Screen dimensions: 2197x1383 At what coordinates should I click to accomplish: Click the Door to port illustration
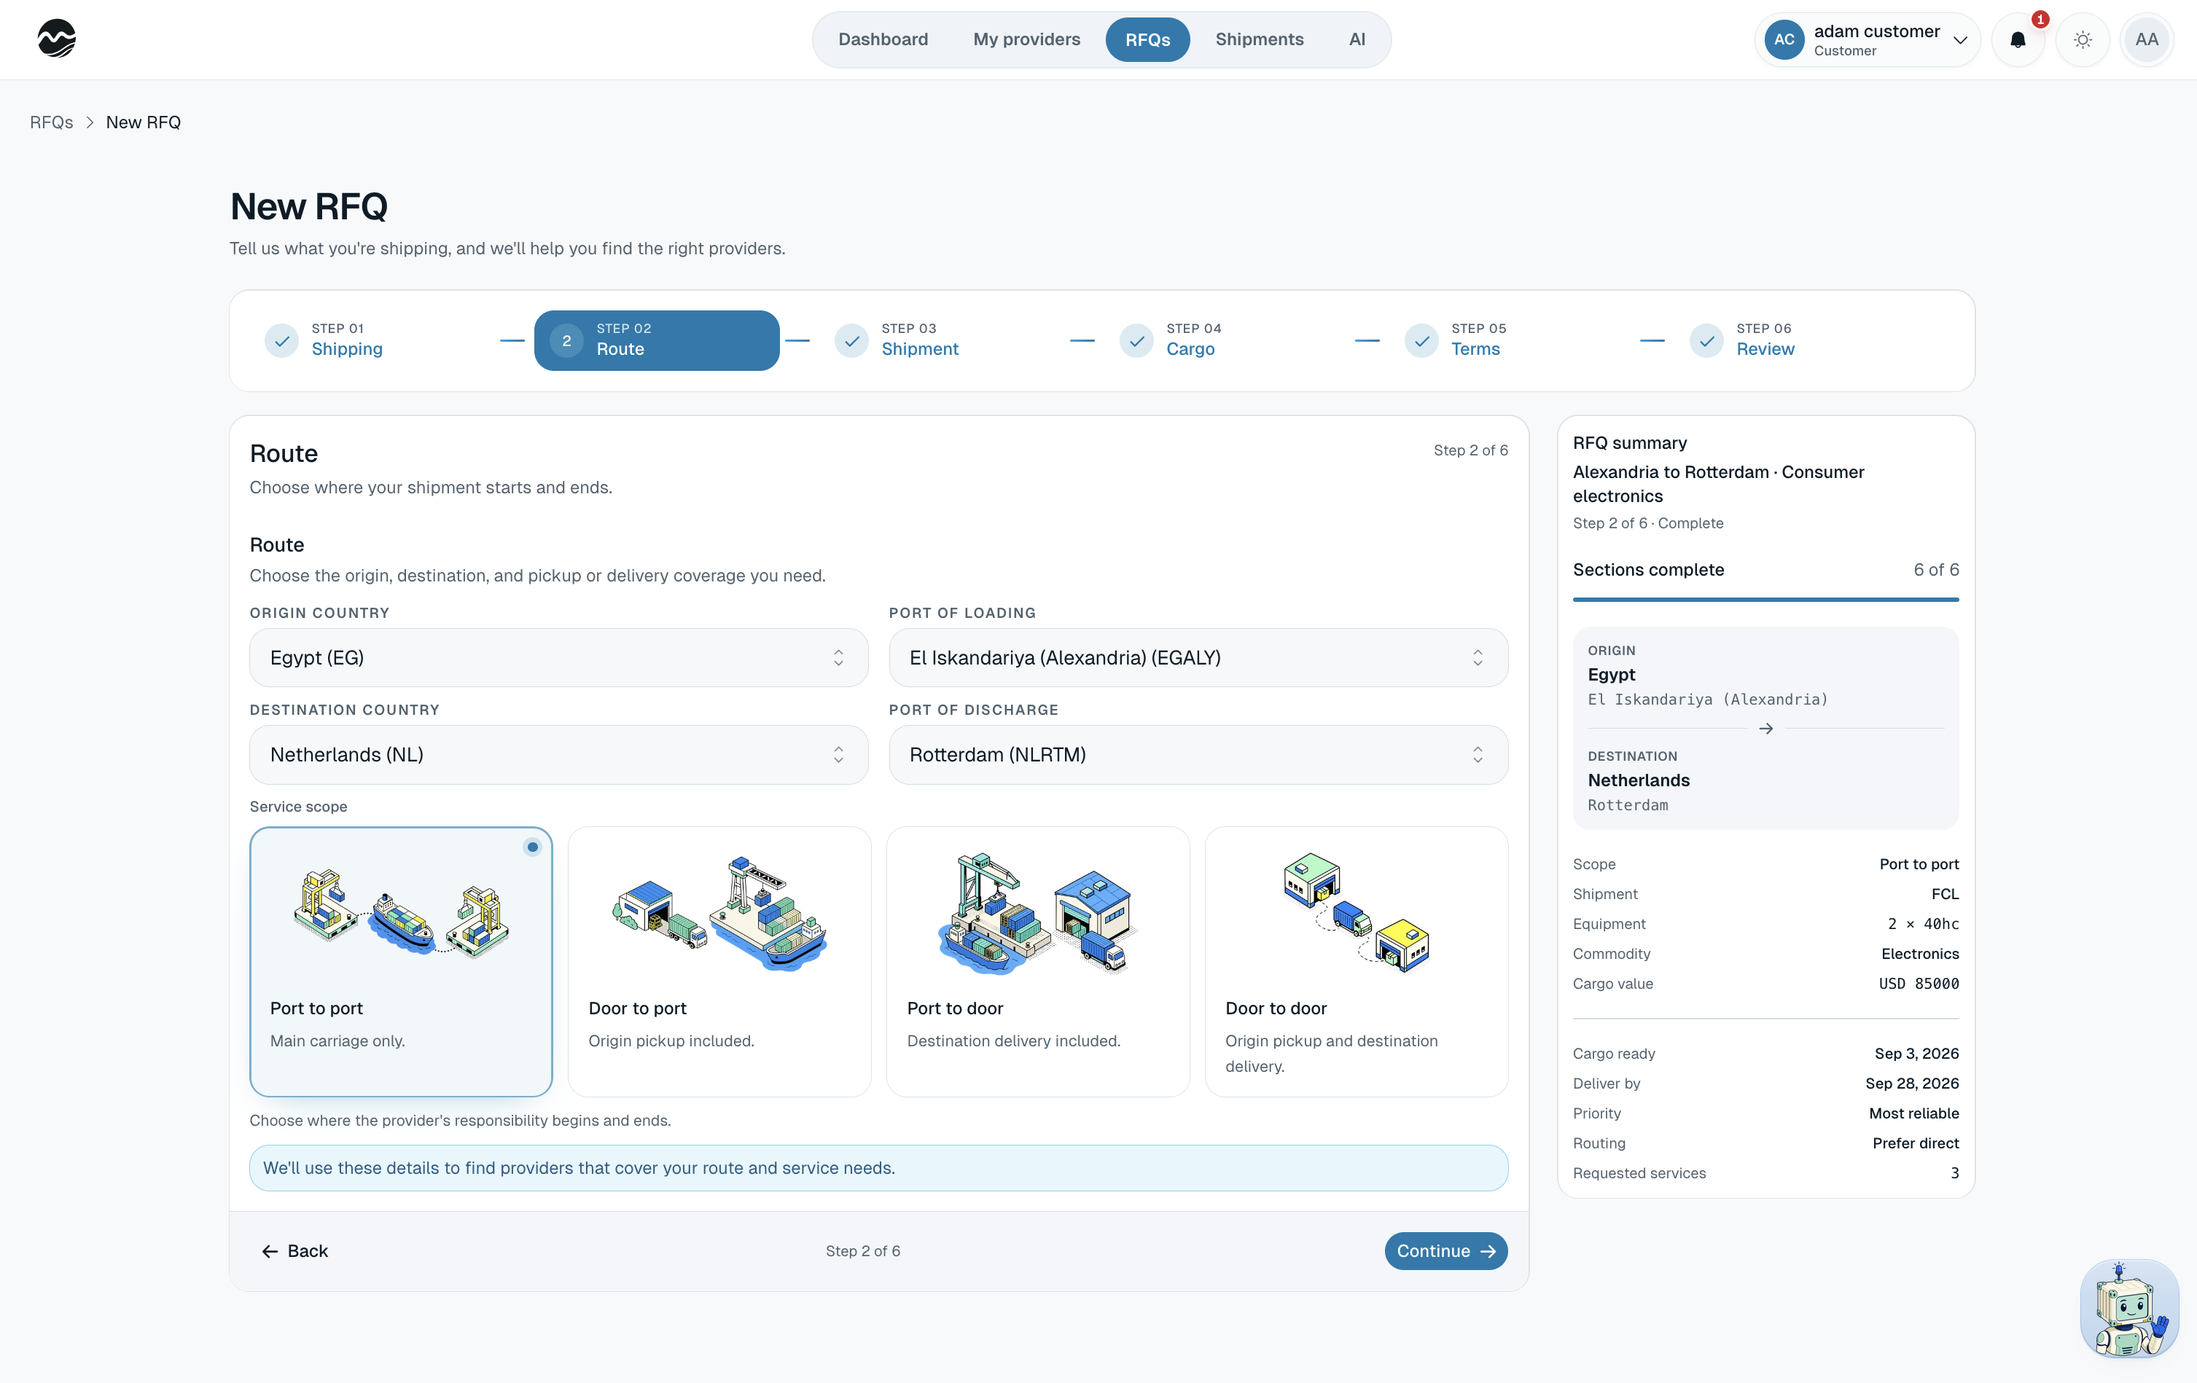click(720, 913)
